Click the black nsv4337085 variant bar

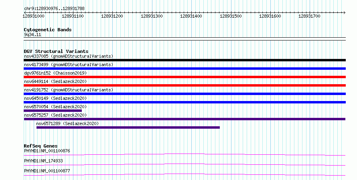[185, 60]
